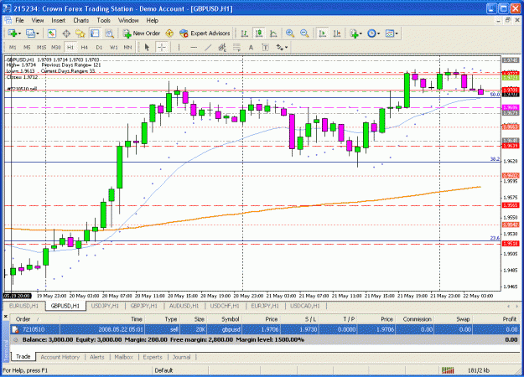This screenshot has width=524, height=377.
Task: Open the Journal terminal tab
Action: pos(181,357)
